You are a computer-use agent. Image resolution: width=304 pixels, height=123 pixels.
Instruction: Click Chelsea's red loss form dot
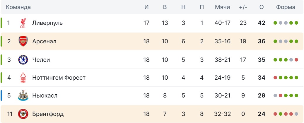[296, 60]
